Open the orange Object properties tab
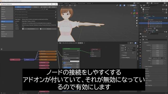The height and width of the screenshot is (94, 168). [140, 56]
